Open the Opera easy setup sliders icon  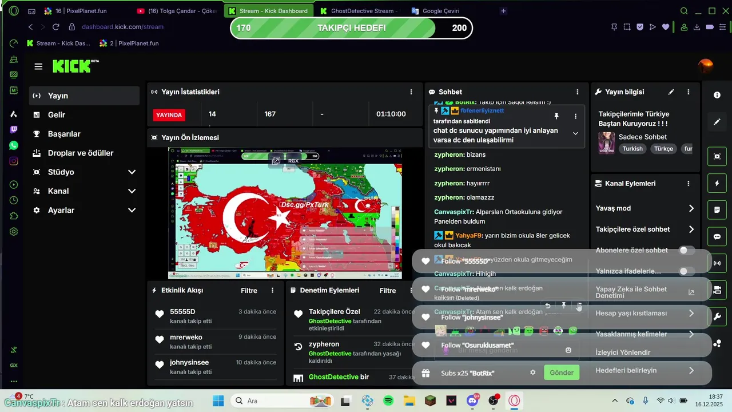(723, 27)
